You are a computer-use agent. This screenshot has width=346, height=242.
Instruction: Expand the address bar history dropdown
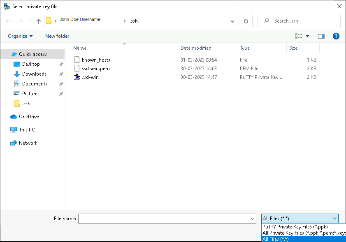[x=232, y=21]
